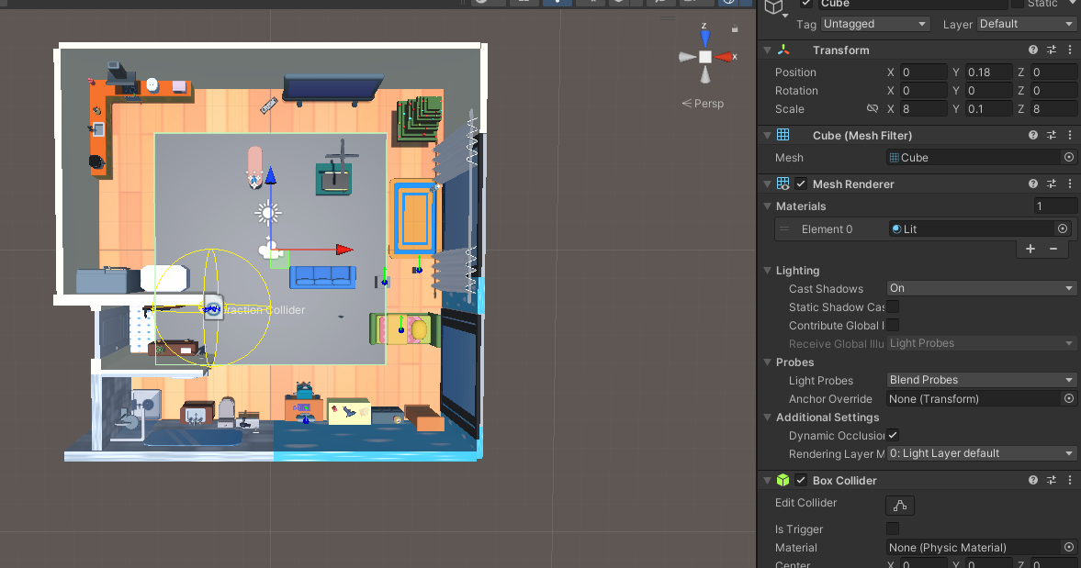Enable the Is Trigger checkbox
The image size is (1081, 568).
pyautogui.click(x=893, y=529)
